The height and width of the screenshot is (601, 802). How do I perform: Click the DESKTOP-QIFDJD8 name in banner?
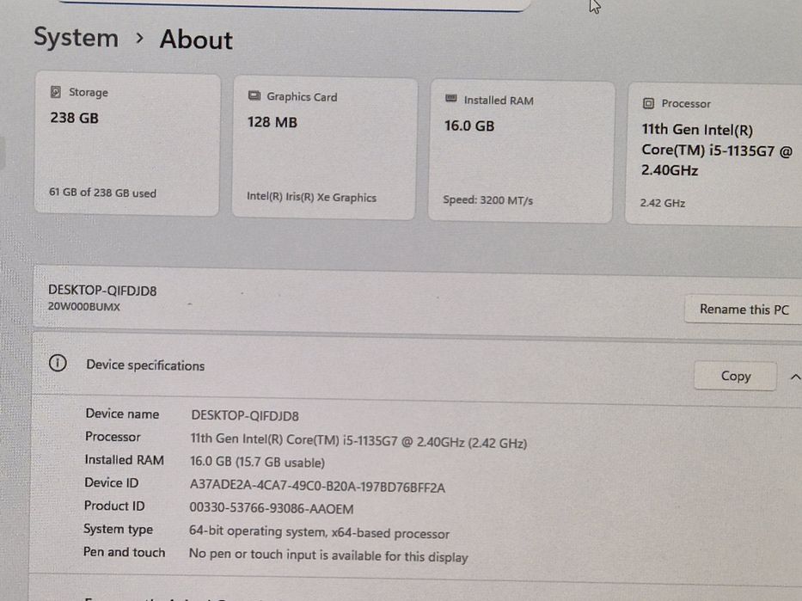pyautogui.click(x=102, y=291)
